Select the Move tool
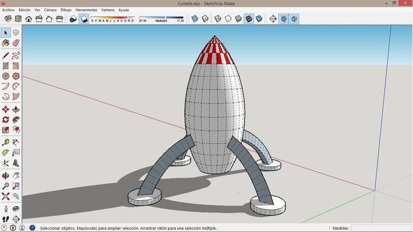Image resolution: width=413 pixels, height=232 pixels. tap(6, 109)
